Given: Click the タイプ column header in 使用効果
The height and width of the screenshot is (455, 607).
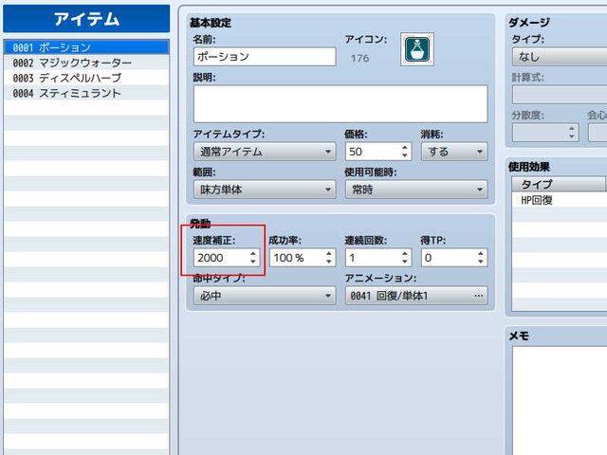Looking at the screenshot, I should [x=559, y=184].
